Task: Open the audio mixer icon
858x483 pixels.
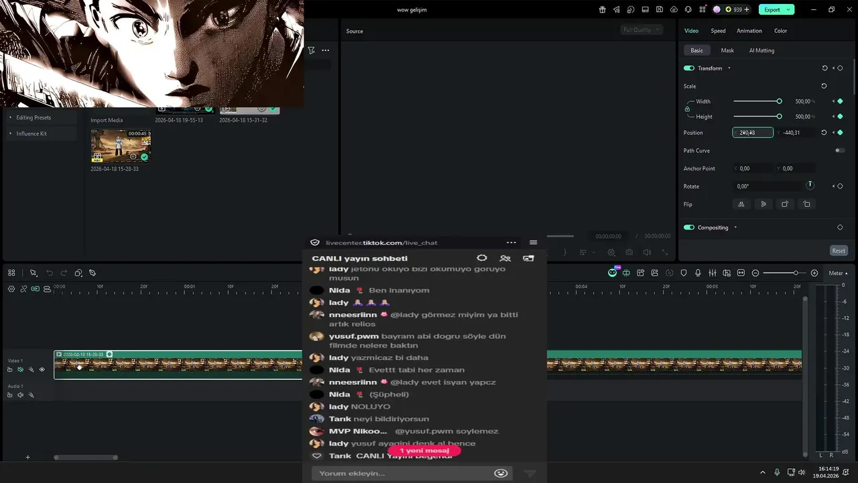Action: (x=712, y=273)
